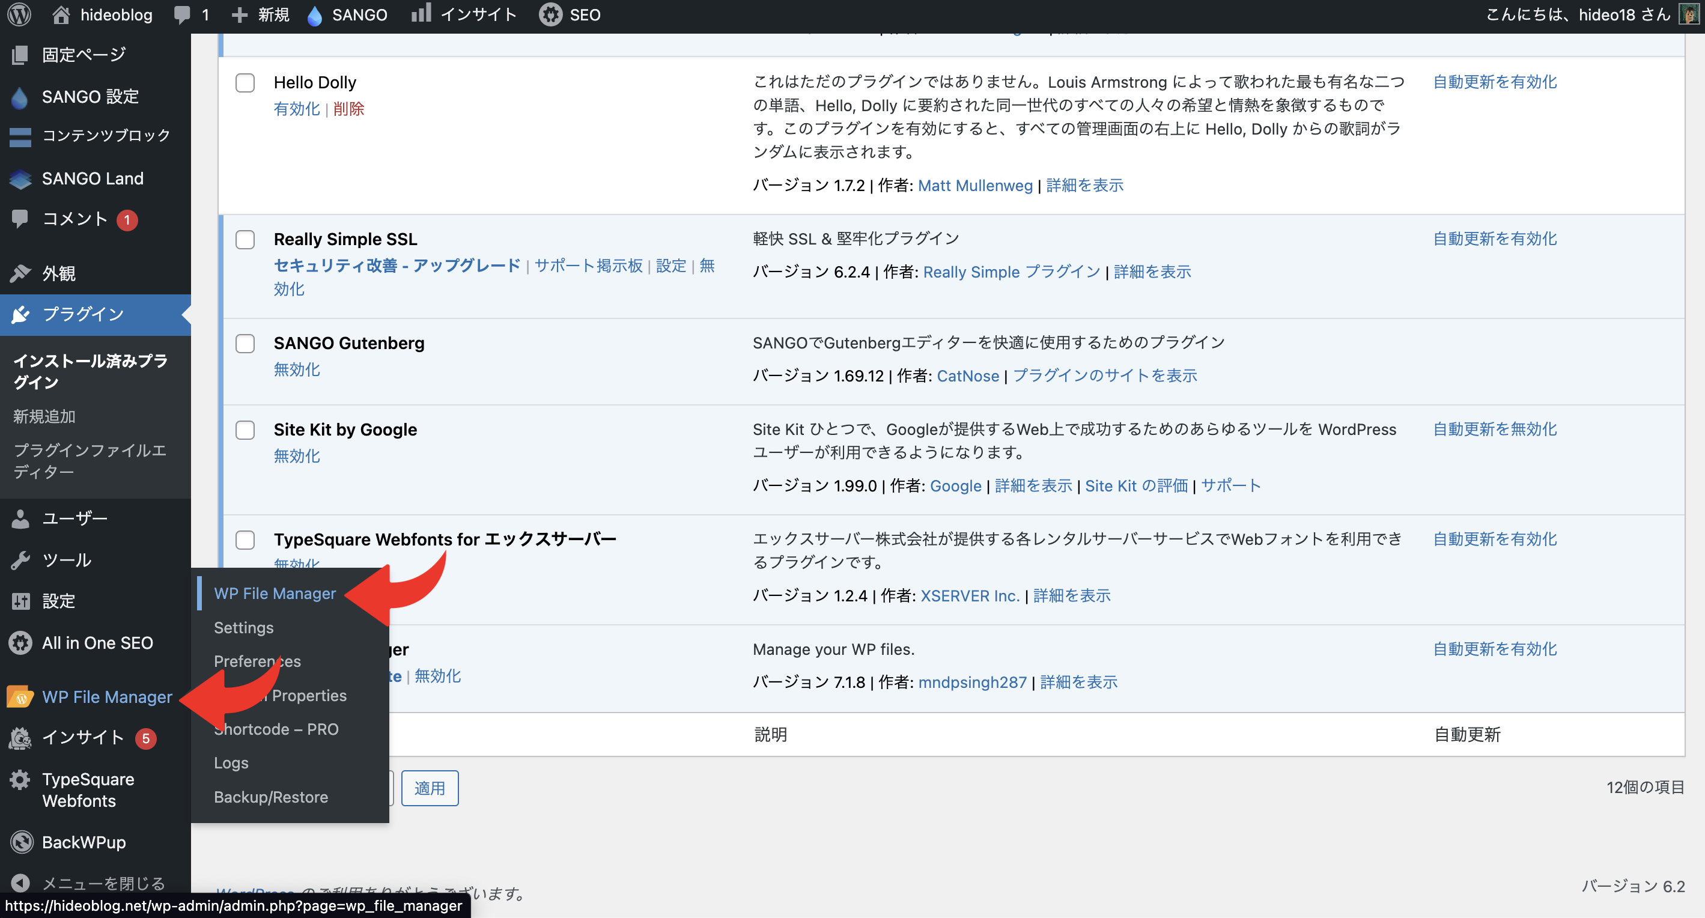Click SEO gear icon in admin bar
This screenshot has height=918, width=1705.
click(x=550, y=14)
